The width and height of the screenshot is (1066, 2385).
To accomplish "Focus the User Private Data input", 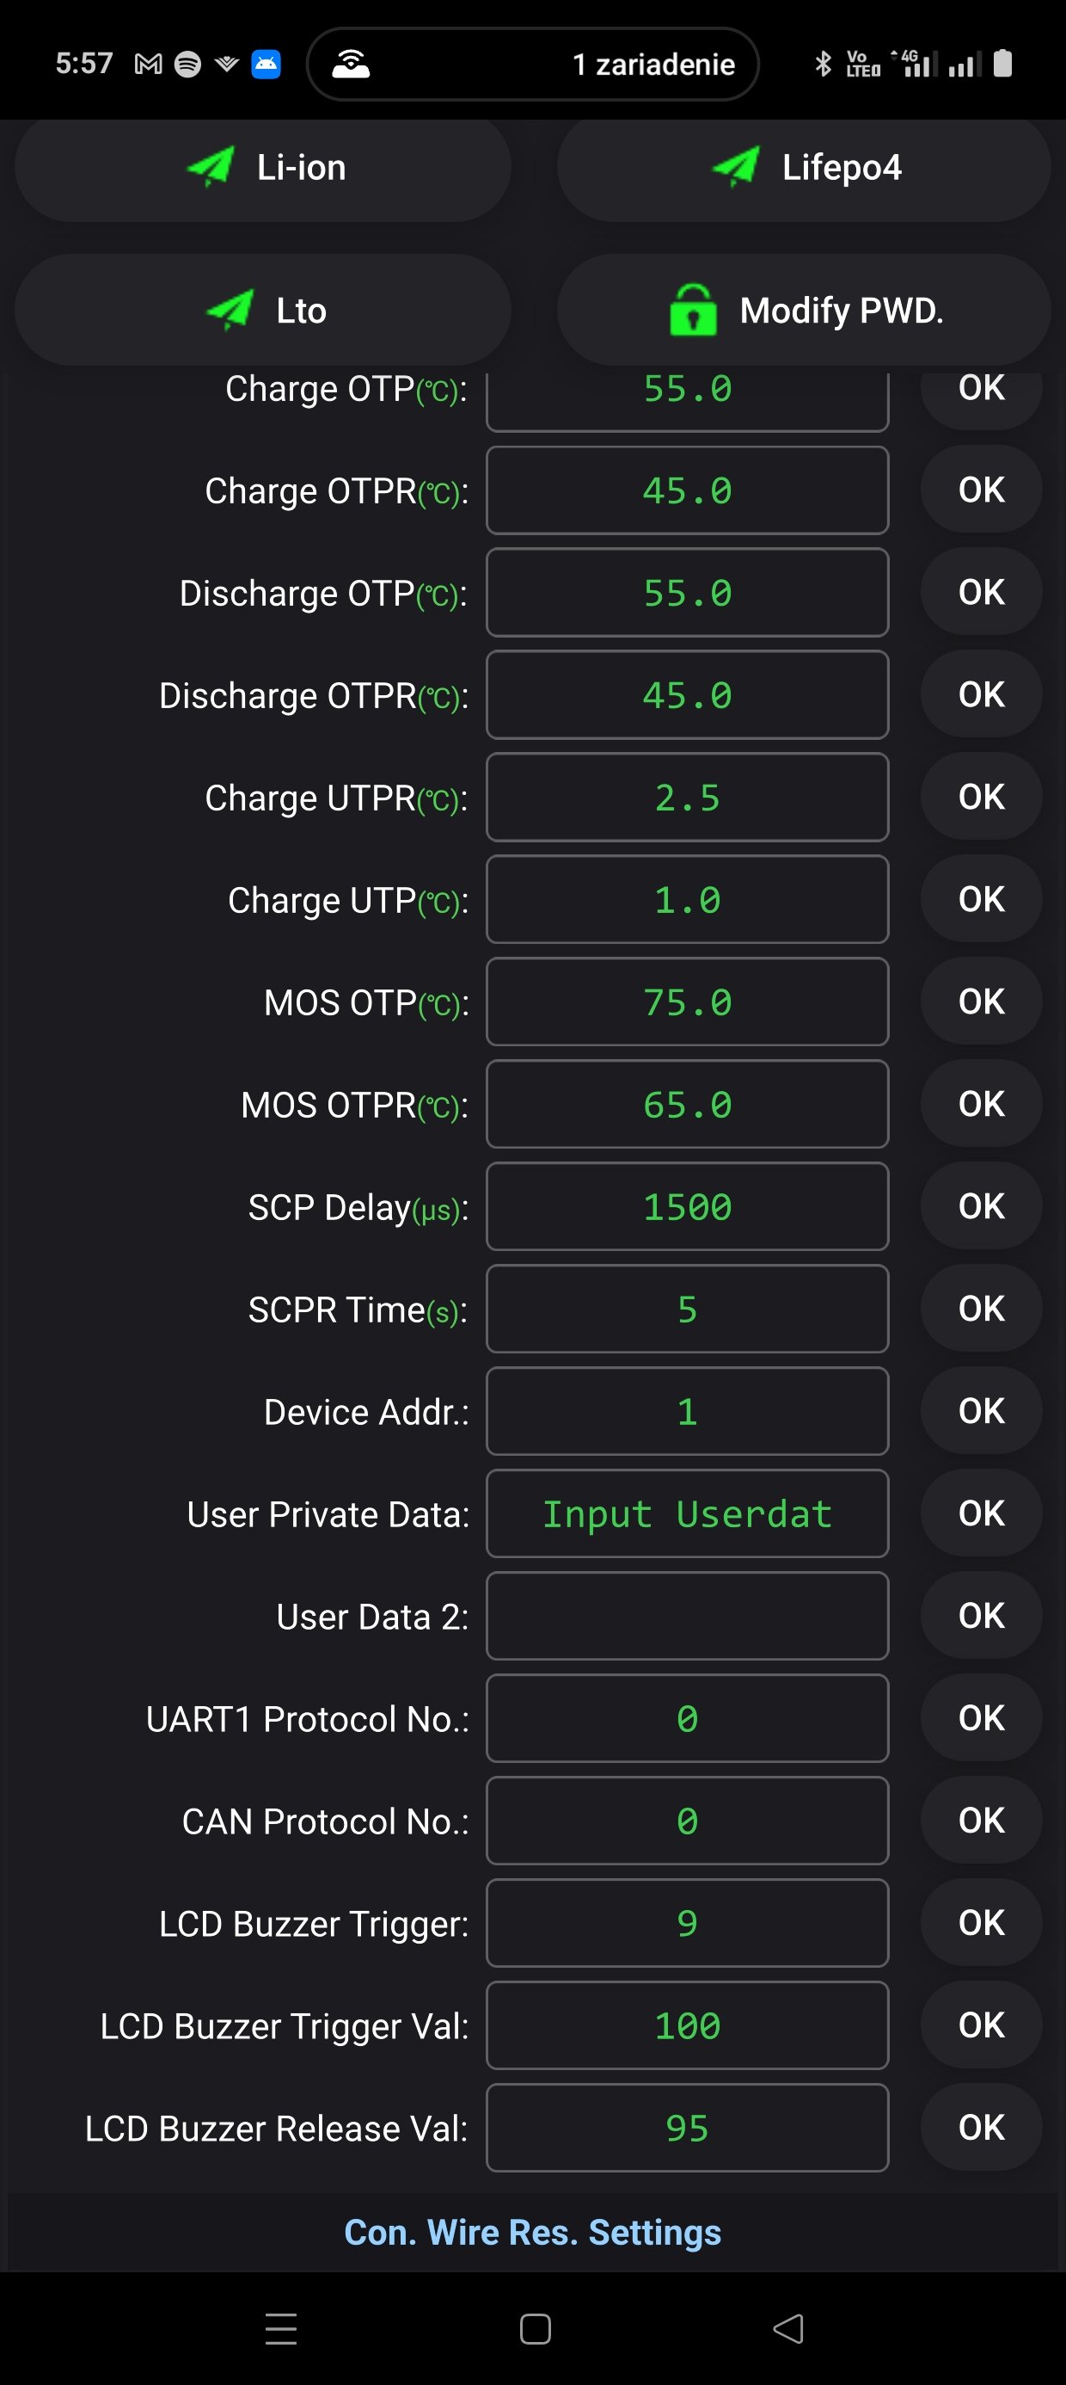I will [687, 1513].
